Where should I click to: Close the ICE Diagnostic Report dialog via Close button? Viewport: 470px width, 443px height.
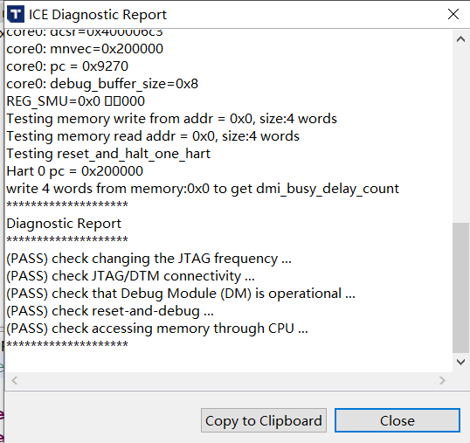click(x=397, y=420)
